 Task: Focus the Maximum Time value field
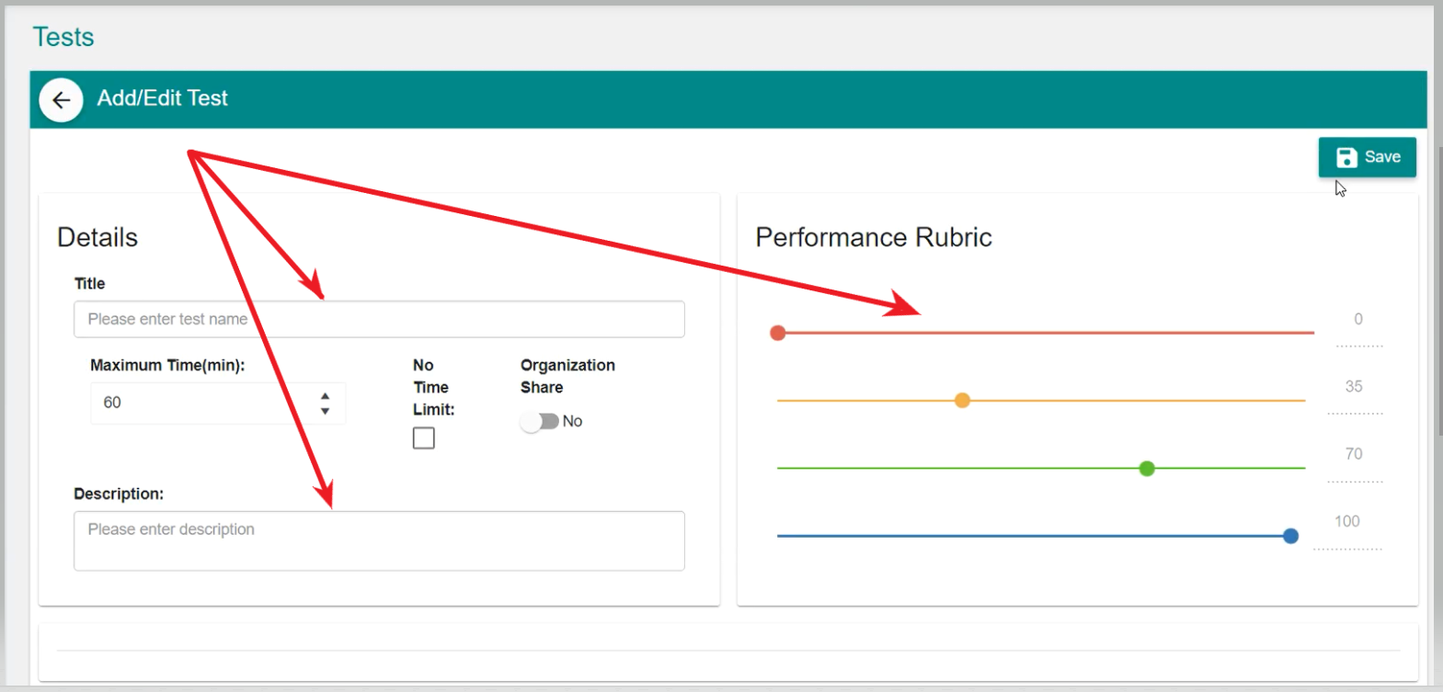click(202, 403)
